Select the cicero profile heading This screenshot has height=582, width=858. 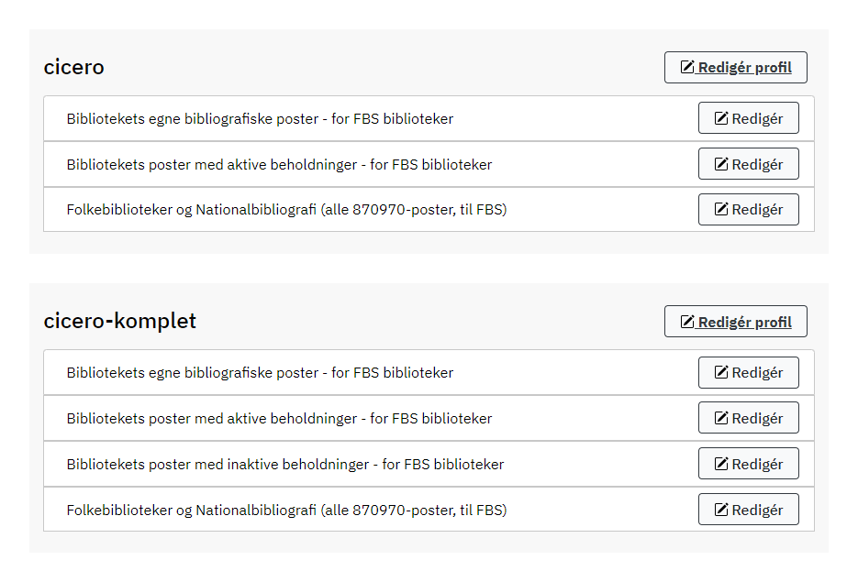[x=74, y=67]
